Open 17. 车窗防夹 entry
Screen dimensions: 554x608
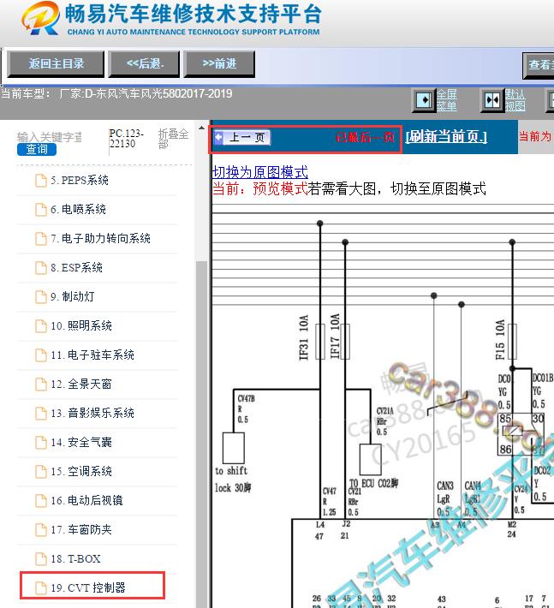coord(81,530)
